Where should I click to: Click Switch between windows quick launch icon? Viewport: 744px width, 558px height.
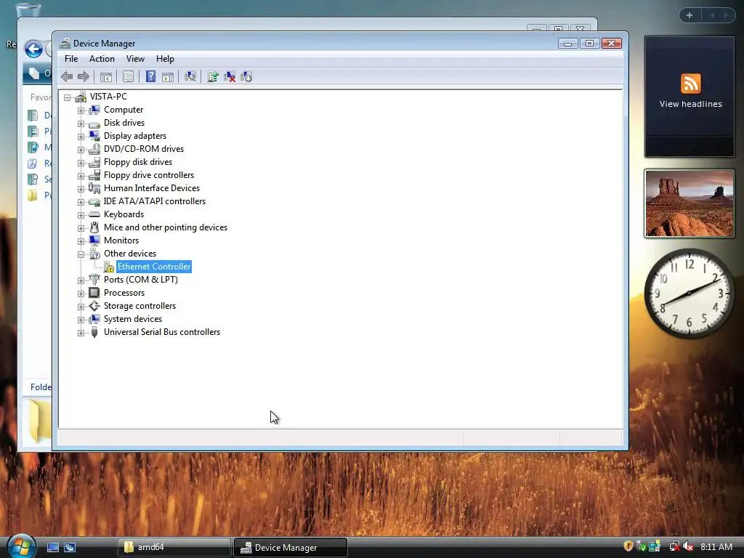(x=70, y=547)
